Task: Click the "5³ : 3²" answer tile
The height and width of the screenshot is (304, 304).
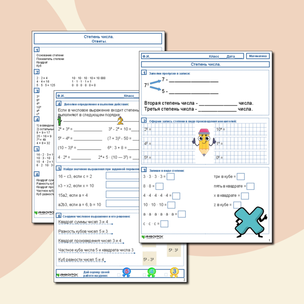Action: click(174, 250)
